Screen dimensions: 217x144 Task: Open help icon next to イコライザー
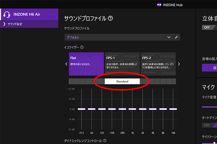click(x=82, y=47)
